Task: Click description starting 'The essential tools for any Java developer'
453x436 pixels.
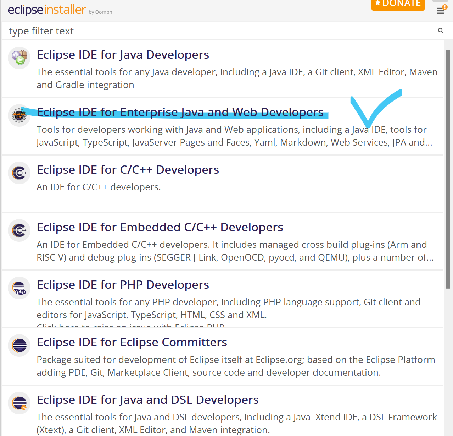Action: [x=237, y=78]
